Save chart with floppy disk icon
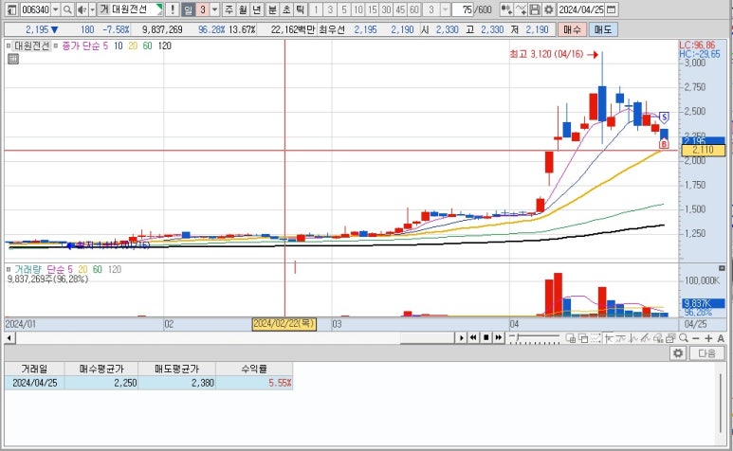733x451 pixels. pyautogui.click(x=535, y=9)
